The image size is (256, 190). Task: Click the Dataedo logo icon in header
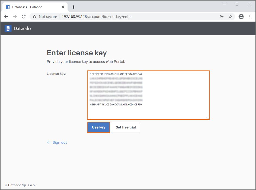pyautogui.click(x=8, y=28)
